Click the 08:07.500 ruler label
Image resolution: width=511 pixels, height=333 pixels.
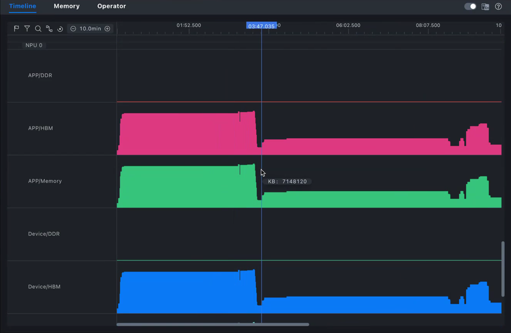coord(428,25)
